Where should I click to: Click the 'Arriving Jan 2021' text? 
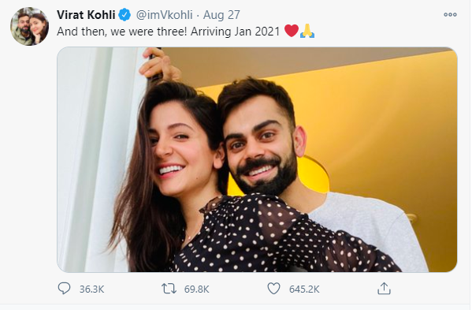point(236,32)
